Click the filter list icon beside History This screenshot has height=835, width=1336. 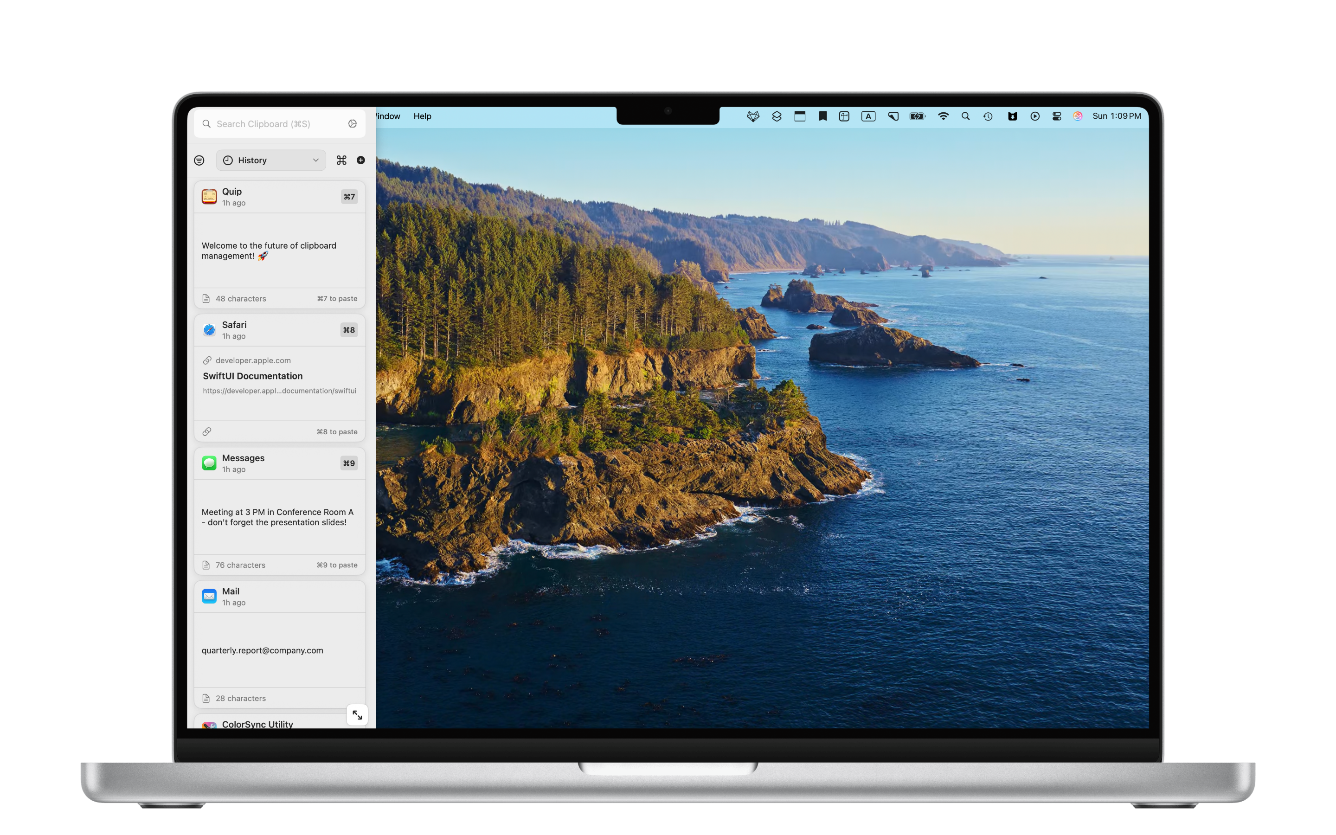point(199,160)
